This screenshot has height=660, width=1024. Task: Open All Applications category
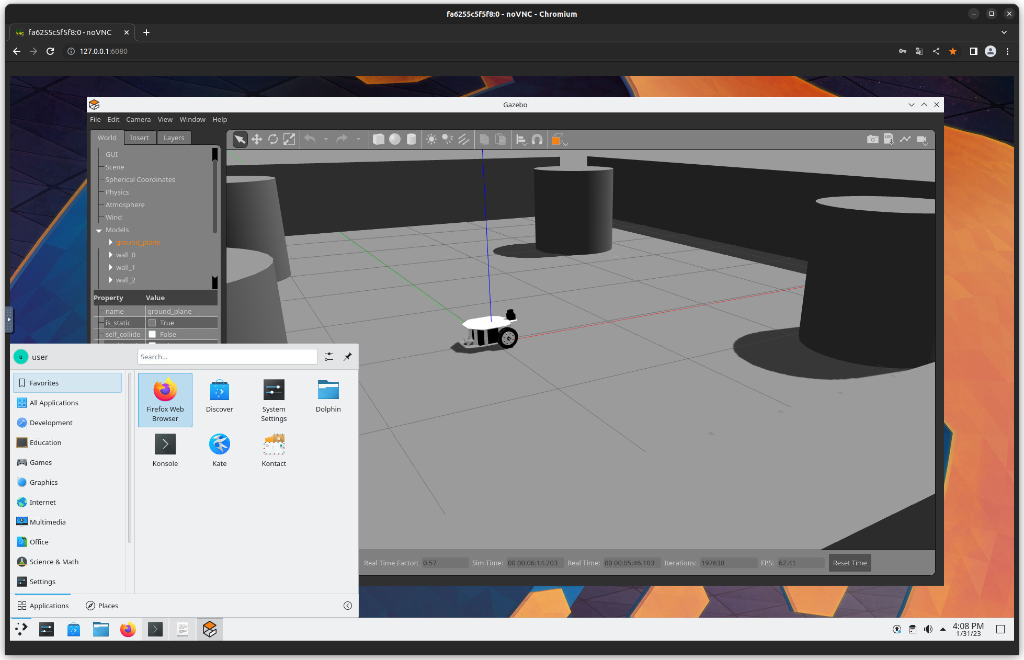54,403
